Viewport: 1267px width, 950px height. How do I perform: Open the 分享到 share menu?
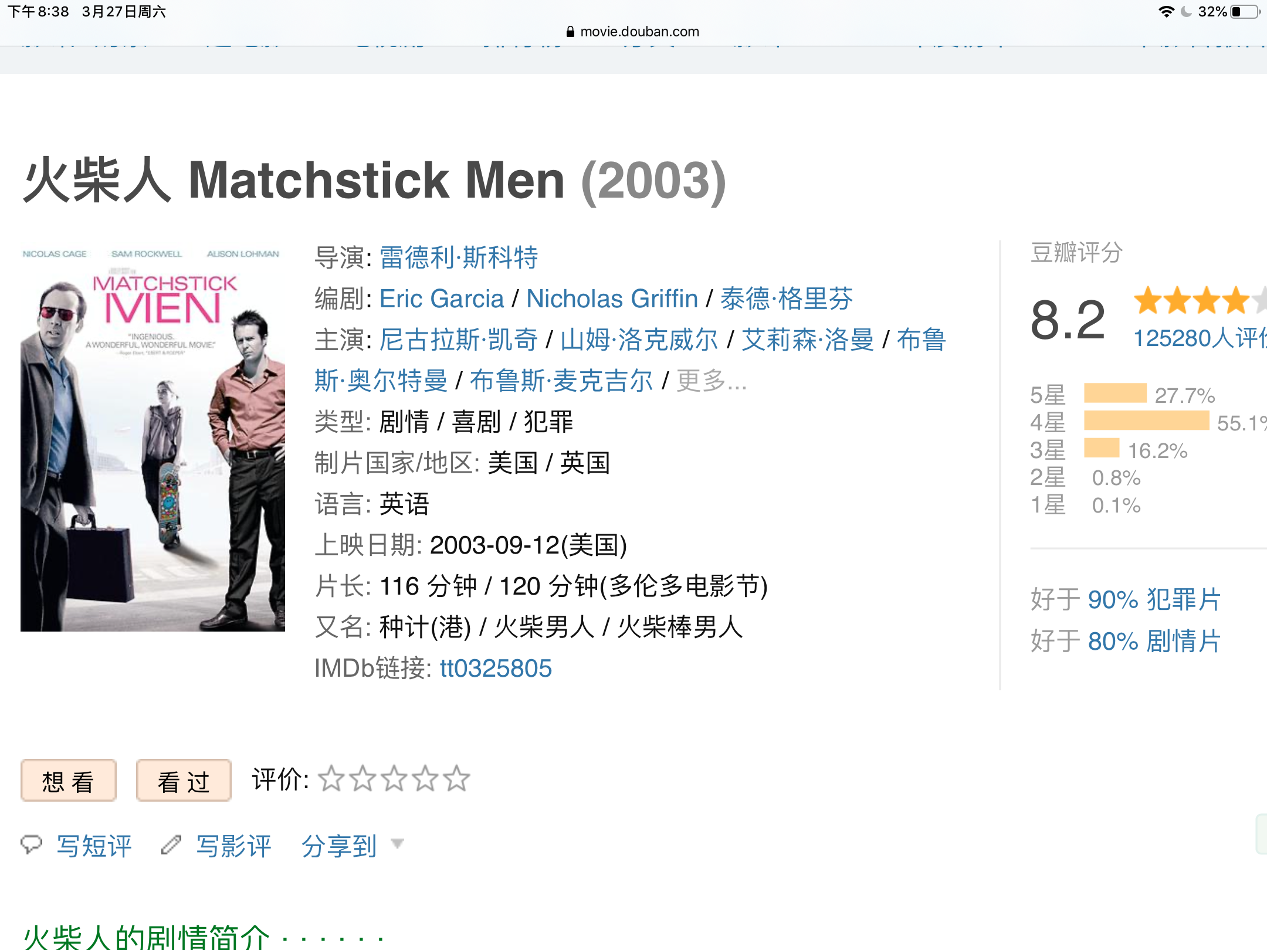tap(339, 846)
